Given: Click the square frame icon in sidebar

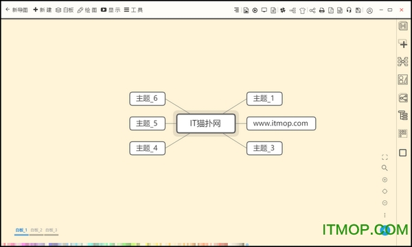Looking at the screenshot, I should pos(403,153).
